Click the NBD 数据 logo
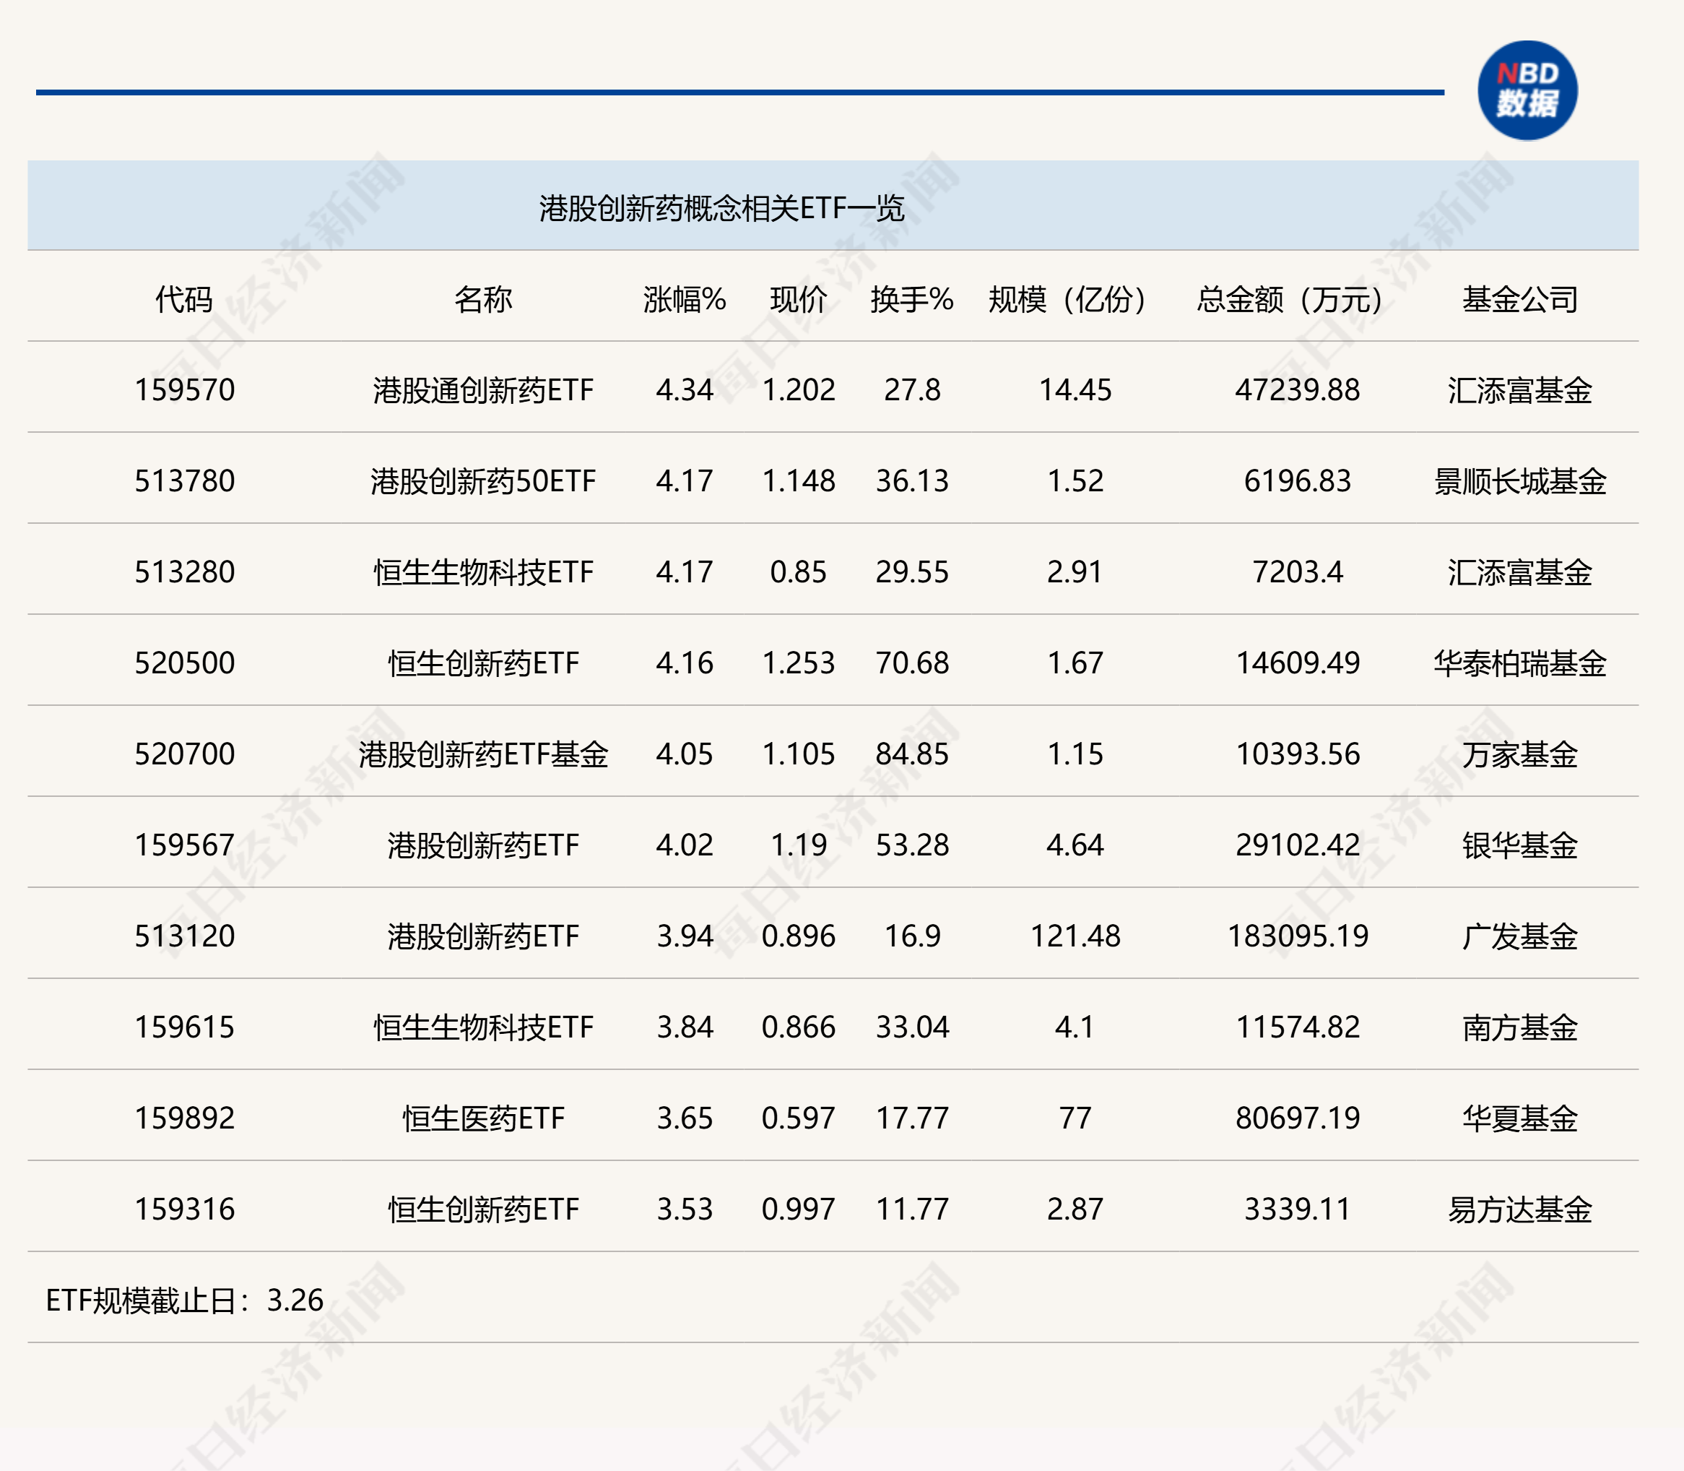The width and height of the screenshot is (1684, 1471). coord(1527,90)
